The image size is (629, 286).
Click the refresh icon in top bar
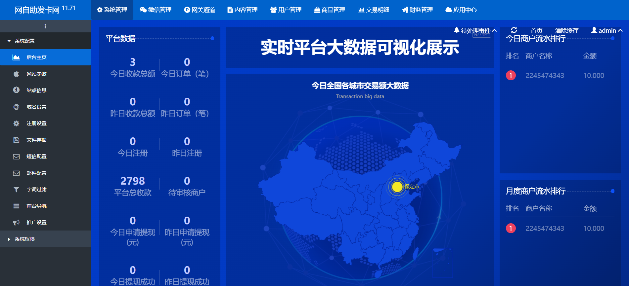514,30
